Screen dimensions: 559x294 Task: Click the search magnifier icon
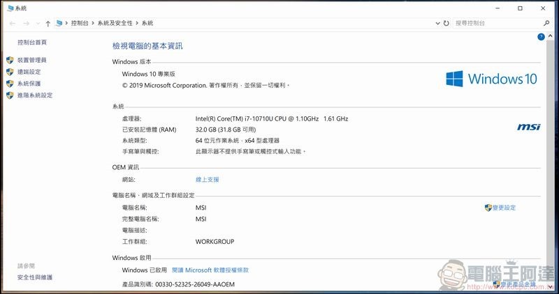pyautogui.click(x=546, y=23)
